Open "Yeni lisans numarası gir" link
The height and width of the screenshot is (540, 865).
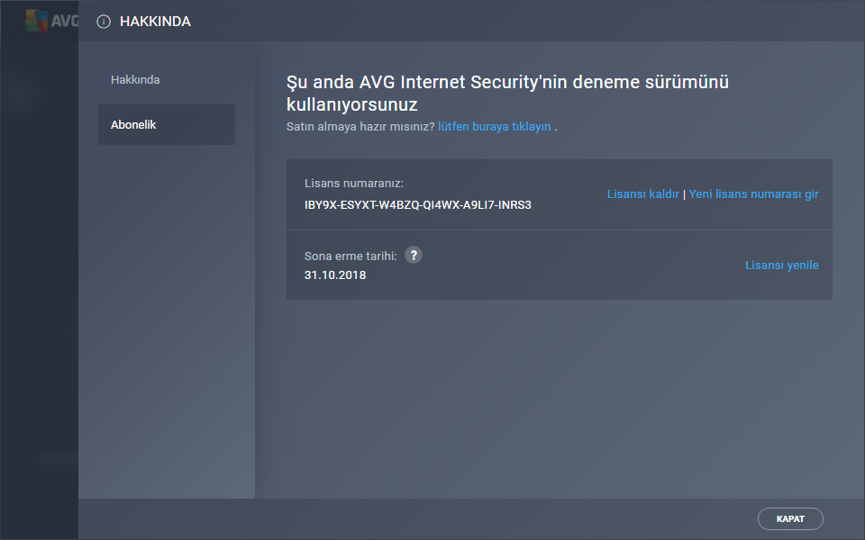pyautogui.click(x=753, y=193)
